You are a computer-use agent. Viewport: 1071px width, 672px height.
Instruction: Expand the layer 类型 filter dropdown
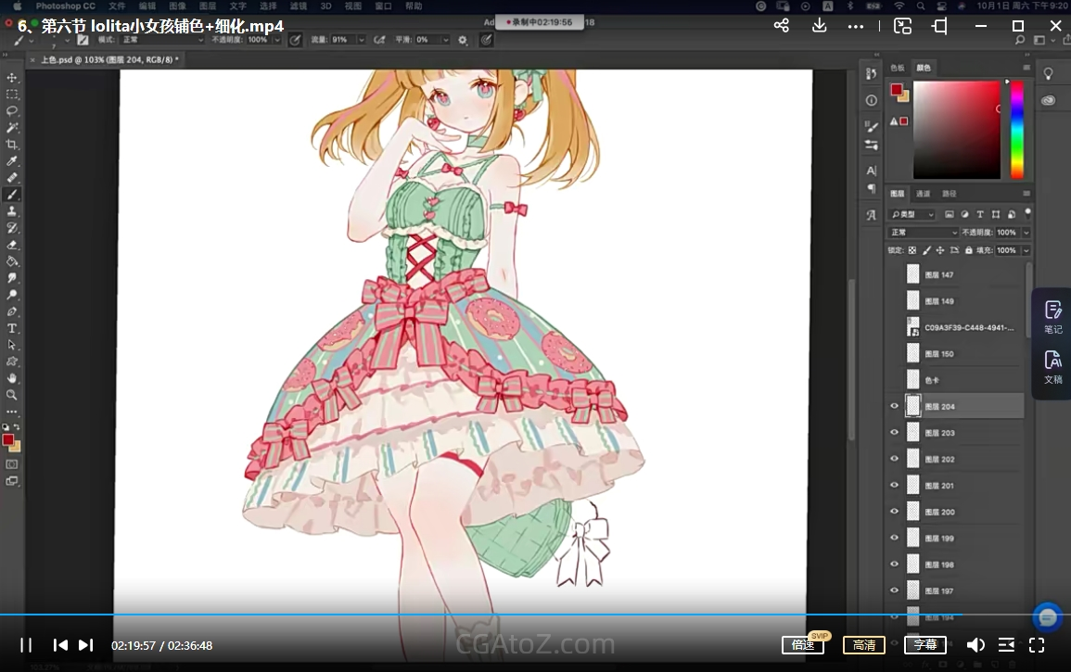(912, 214)
